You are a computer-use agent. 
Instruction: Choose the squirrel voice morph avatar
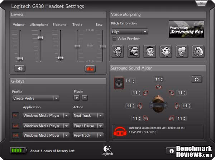coord(198,52)
